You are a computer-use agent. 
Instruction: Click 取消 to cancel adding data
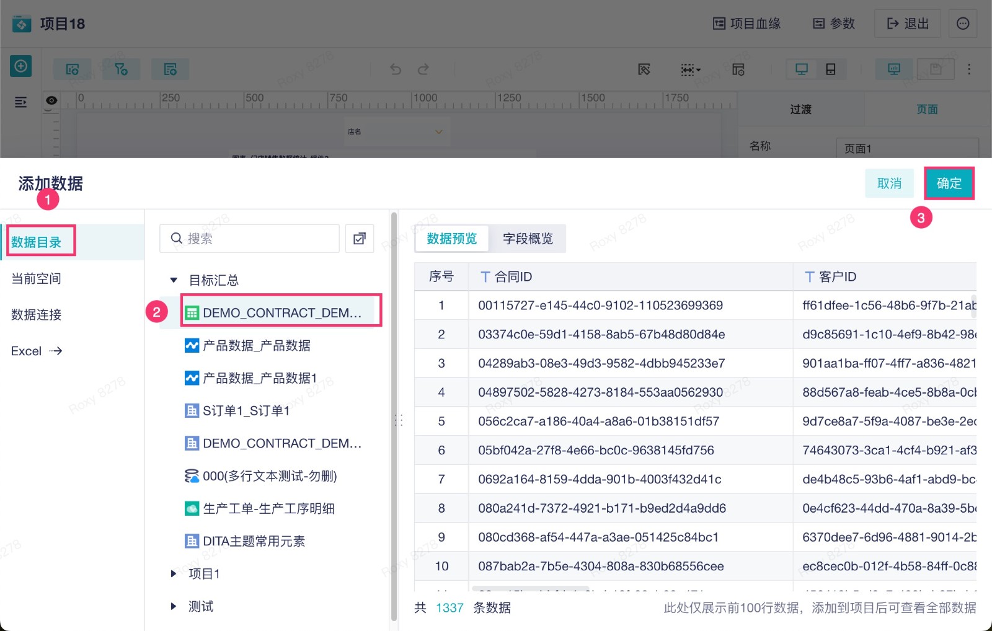[x=890, y=183]
